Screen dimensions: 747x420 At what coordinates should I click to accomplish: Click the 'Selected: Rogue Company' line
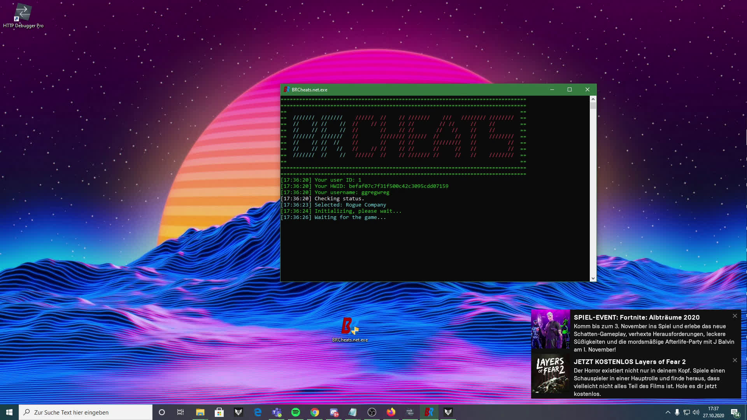click(x=333, y=205)
